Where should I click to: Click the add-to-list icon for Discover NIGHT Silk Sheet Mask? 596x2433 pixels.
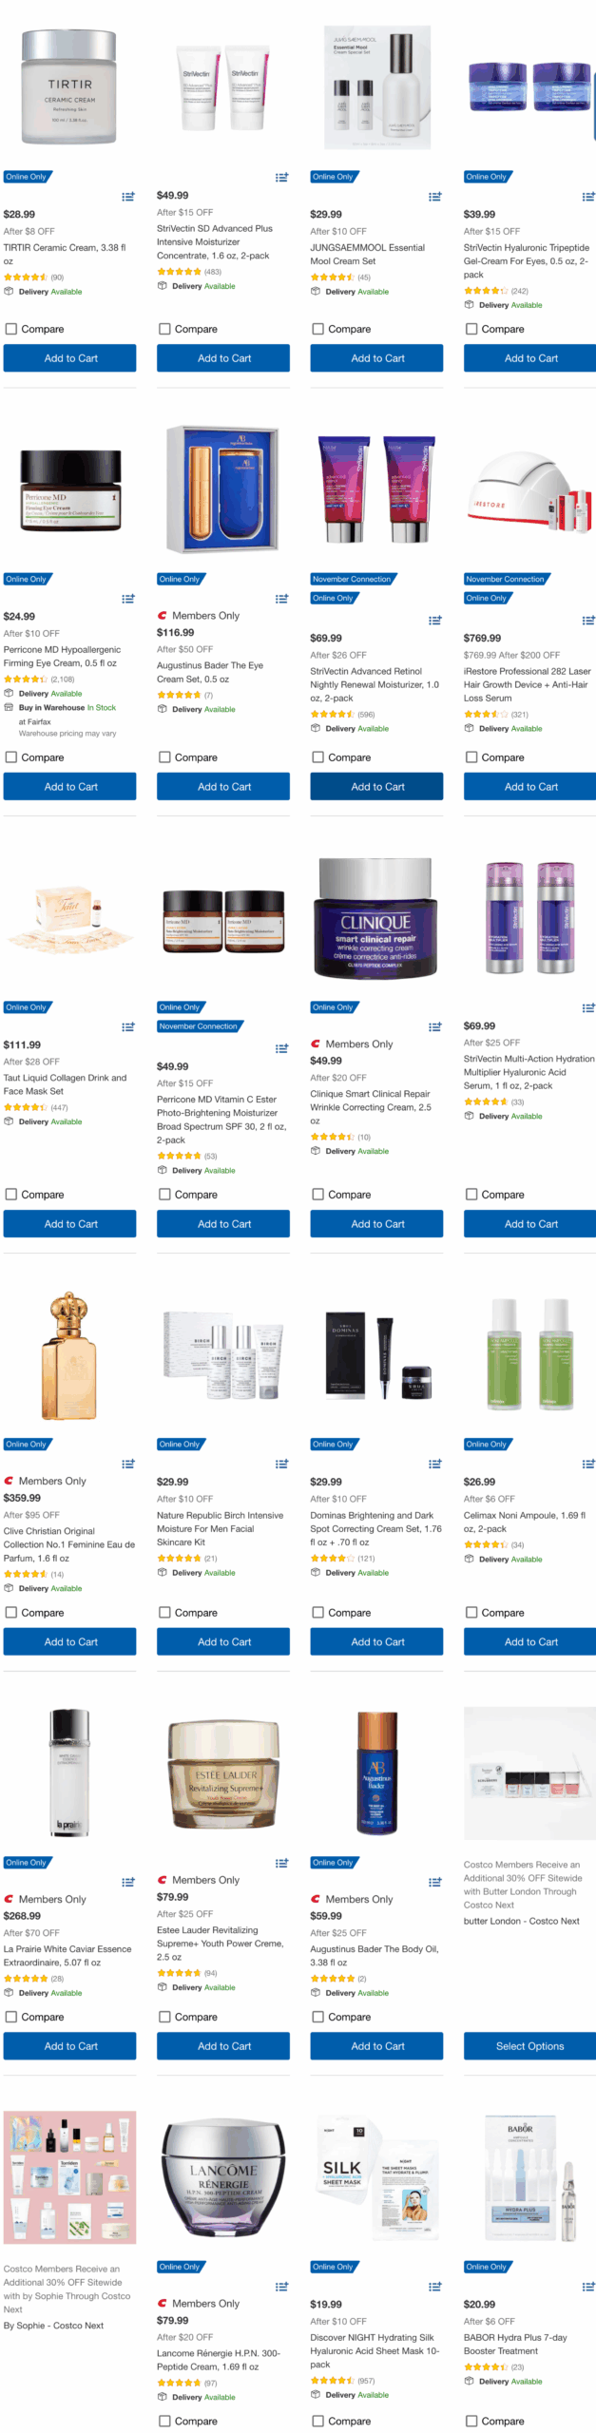tap(434, 2286)
